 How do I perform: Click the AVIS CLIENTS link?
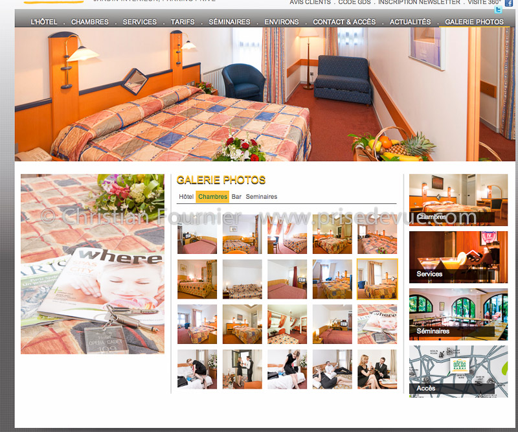[310, 3]
